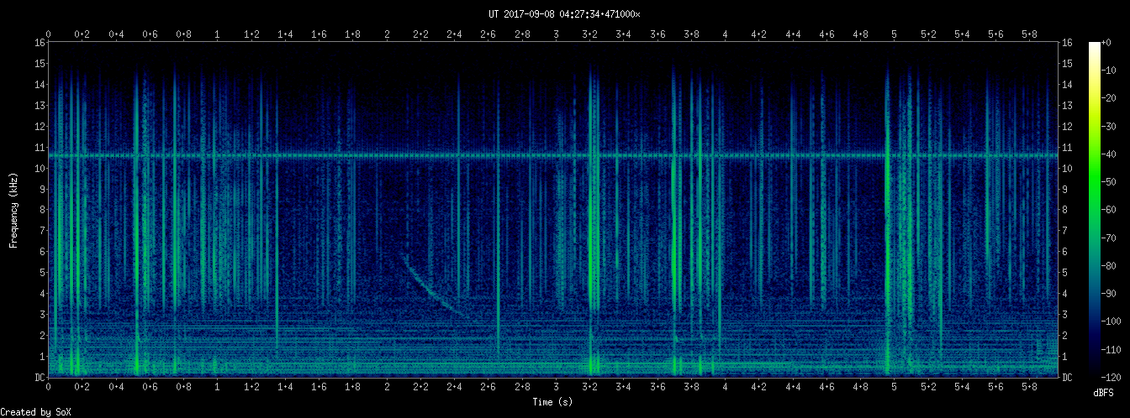Click the horizontal tone line near 10.6 kHz
Screen dimensions: 1130x418
coord(553,155)
